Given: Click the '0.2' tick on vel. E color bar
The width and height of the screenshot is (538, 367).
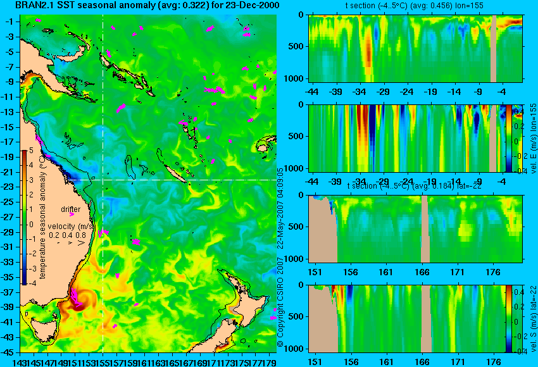Looking at the screenshot, I should pyautogui.click(x=519, y=126).
